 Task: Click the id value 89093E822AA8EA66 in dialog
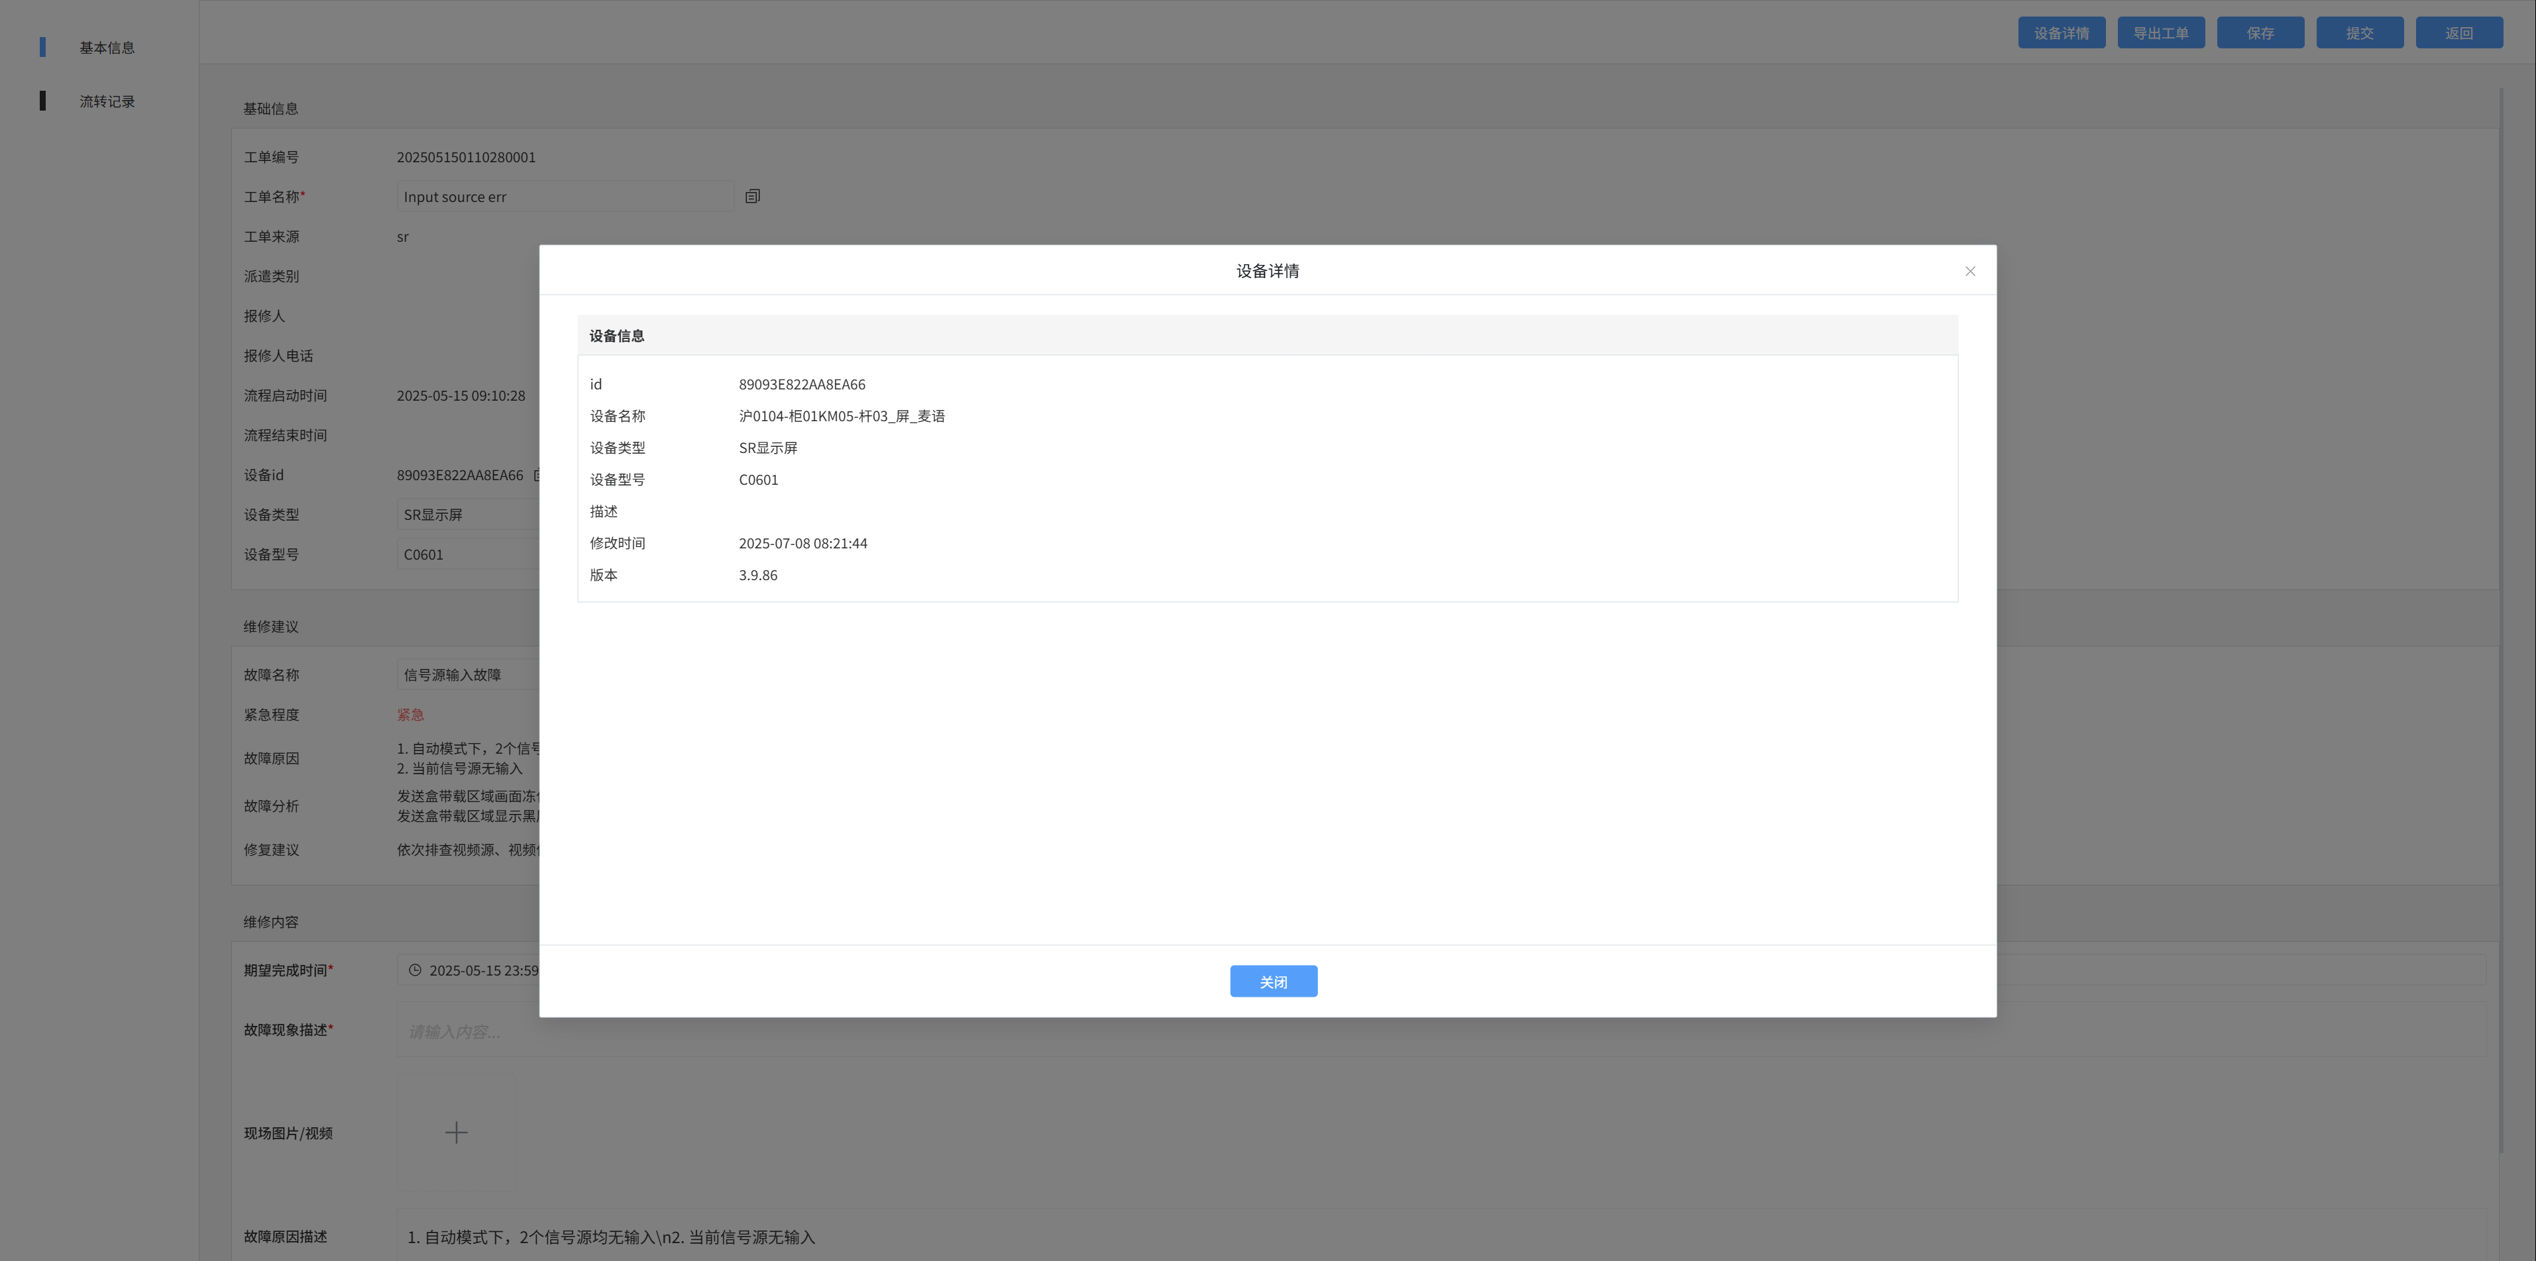tap(802, 385)
